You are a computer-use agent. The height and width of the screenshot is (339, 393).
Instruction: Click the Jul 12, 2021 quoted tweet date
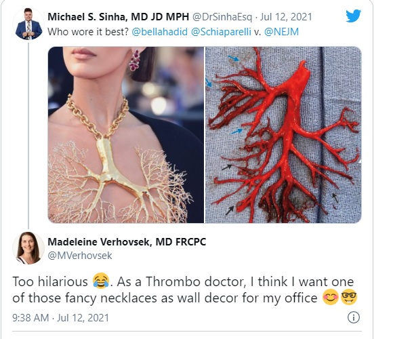(286, 17)
